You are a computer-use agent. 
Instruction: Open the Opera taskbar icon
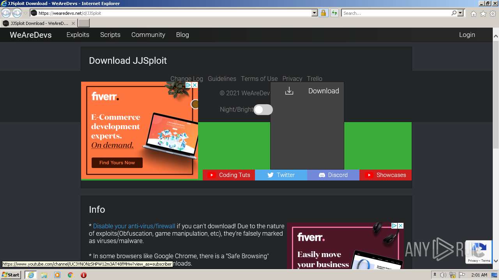tap(83, 275)
